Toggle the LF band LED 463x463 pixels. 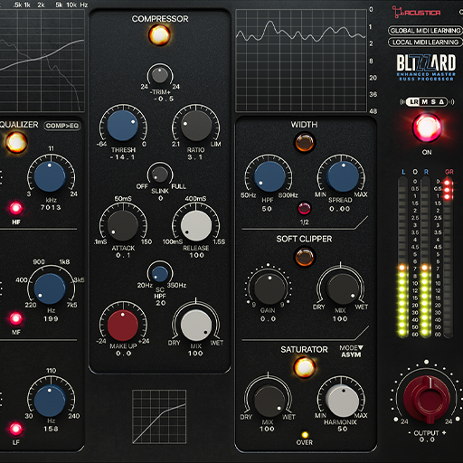coord(16,429)
